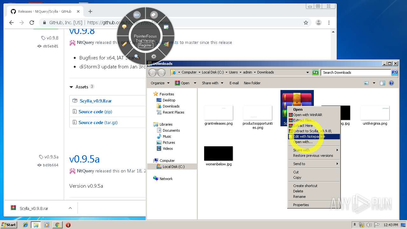Select Network in navigation pane
The width and height of the screenshot is (407, 229).
coord(163,179)
